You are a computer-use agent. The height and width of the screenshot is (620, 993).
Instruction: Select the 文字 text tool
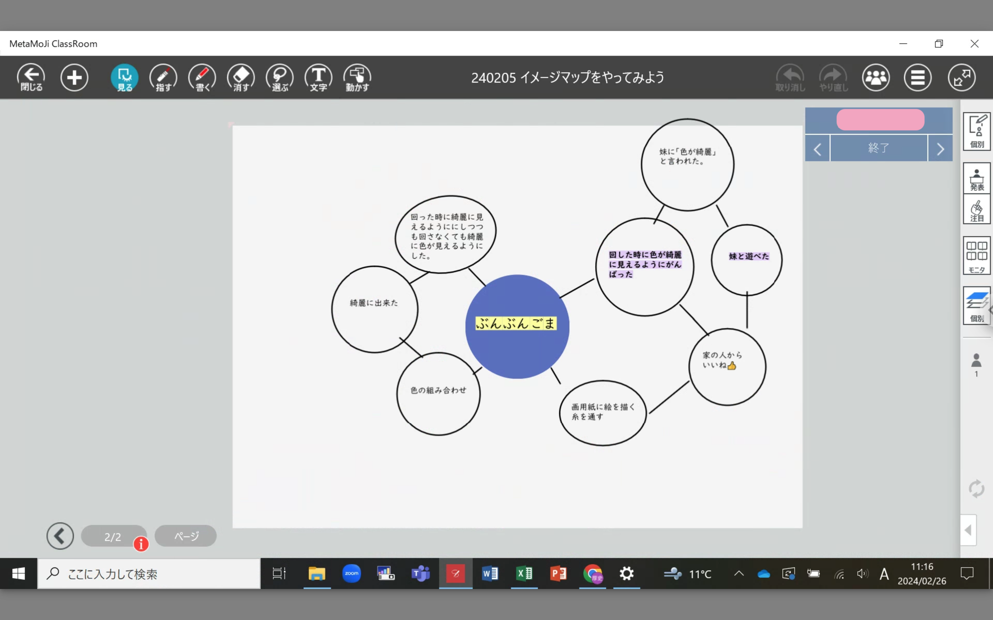pos(319,77)
